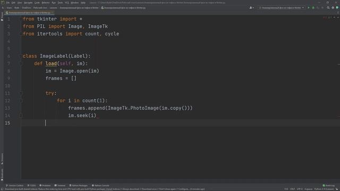
Task: Click the warning stripe mark beside line 7
Action: 339,65
